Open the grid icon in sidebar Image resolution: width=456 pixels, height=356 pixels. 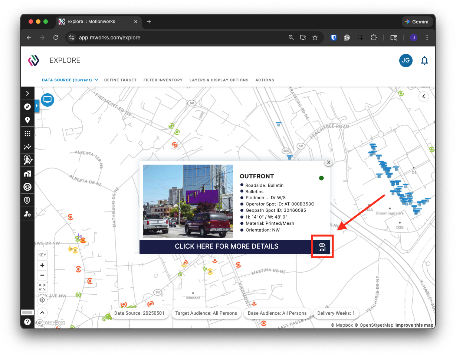27,133
